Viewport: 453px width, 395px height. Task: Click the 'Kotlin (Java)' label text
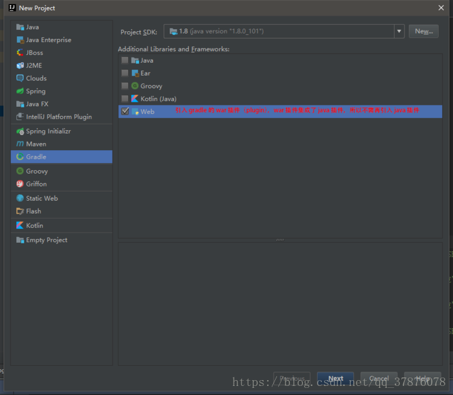point(159,99)
